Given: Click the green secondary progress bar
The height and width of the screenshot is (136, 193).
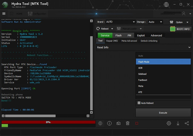Looking at the screenshot, I should tap(5, 125).
